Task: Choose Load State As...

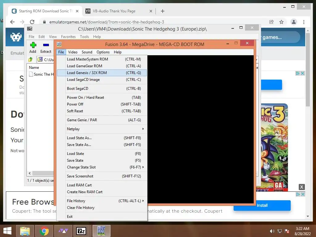Action: (102, 138)
